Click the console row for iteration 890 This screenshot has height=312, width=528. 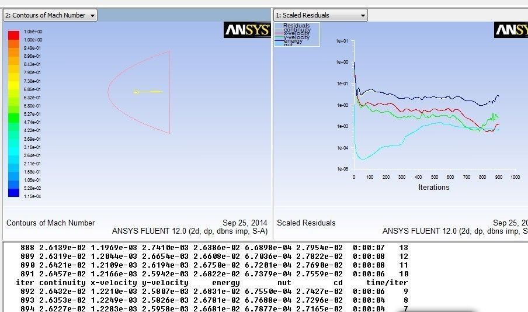(x=214, y=265)
